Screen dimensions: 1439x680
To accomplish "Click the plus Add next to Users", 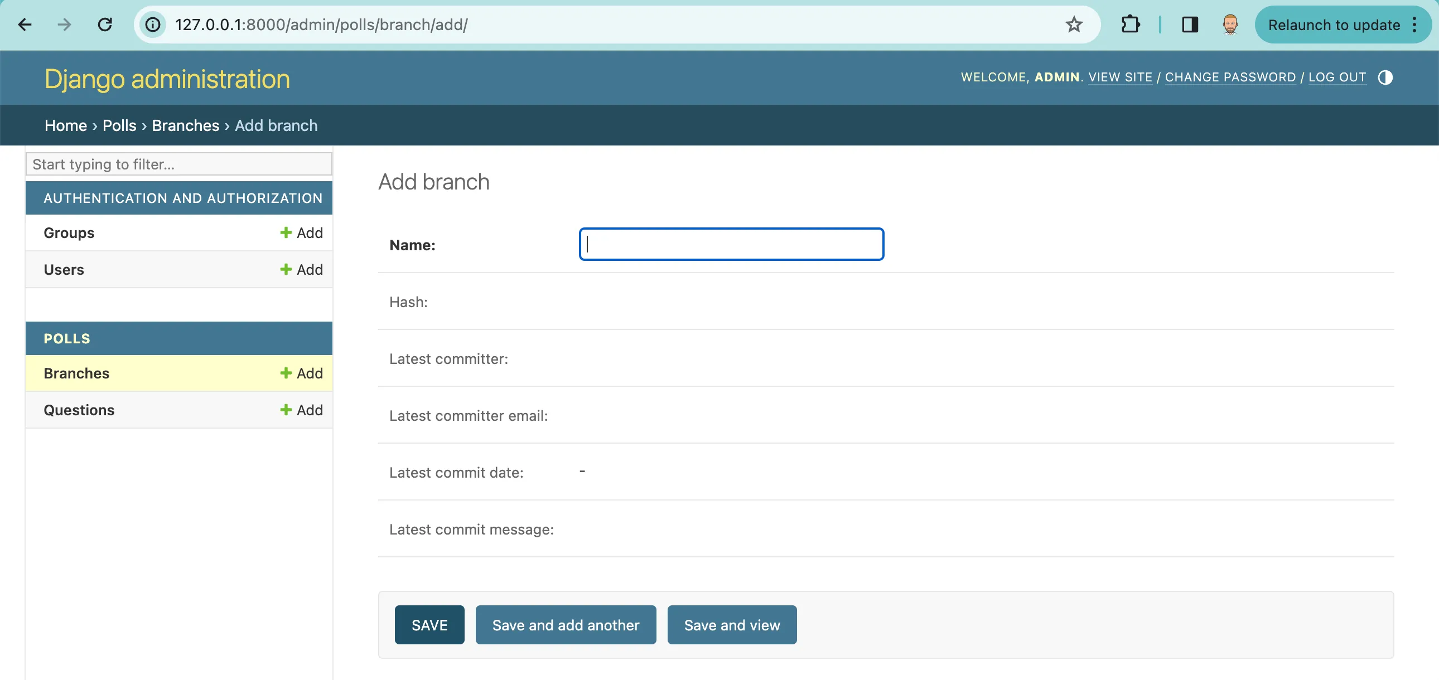I will point(302,270).
